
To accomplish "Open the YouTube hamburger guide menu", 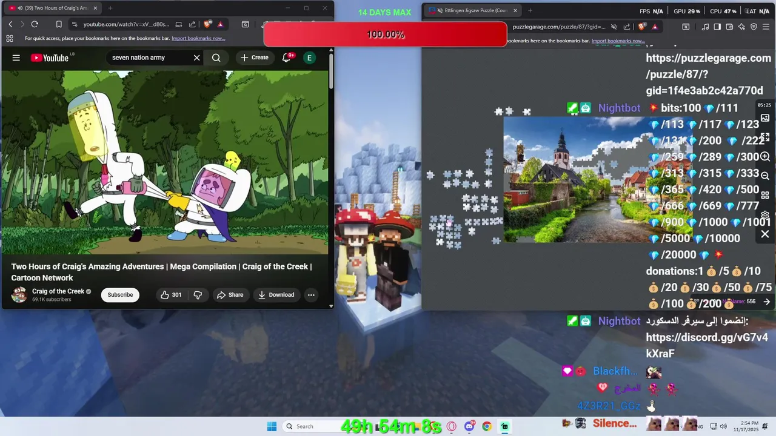I will 16,58.
